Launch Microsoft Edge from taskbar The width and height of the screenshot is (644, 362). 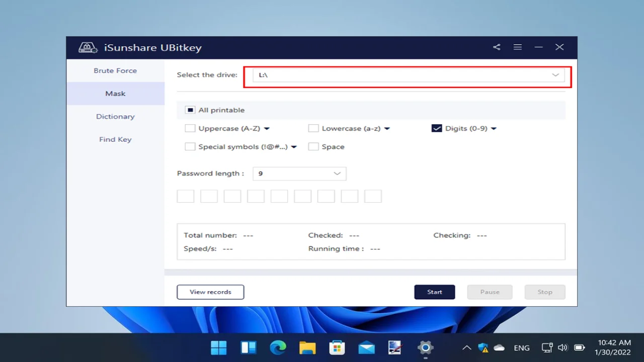[278, 347]
